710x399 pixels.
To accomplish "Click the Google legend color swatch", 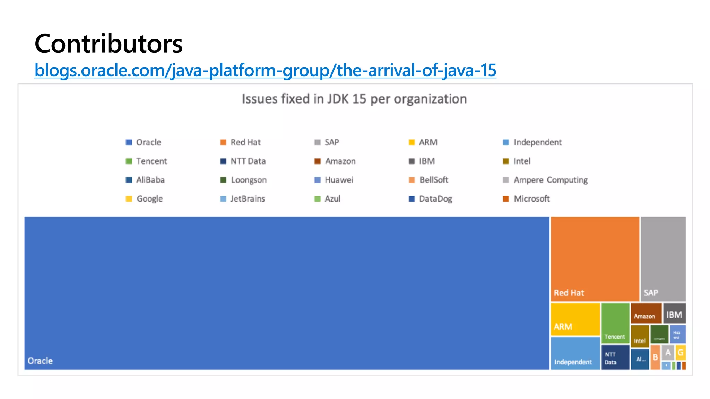I will pos(129,199).
